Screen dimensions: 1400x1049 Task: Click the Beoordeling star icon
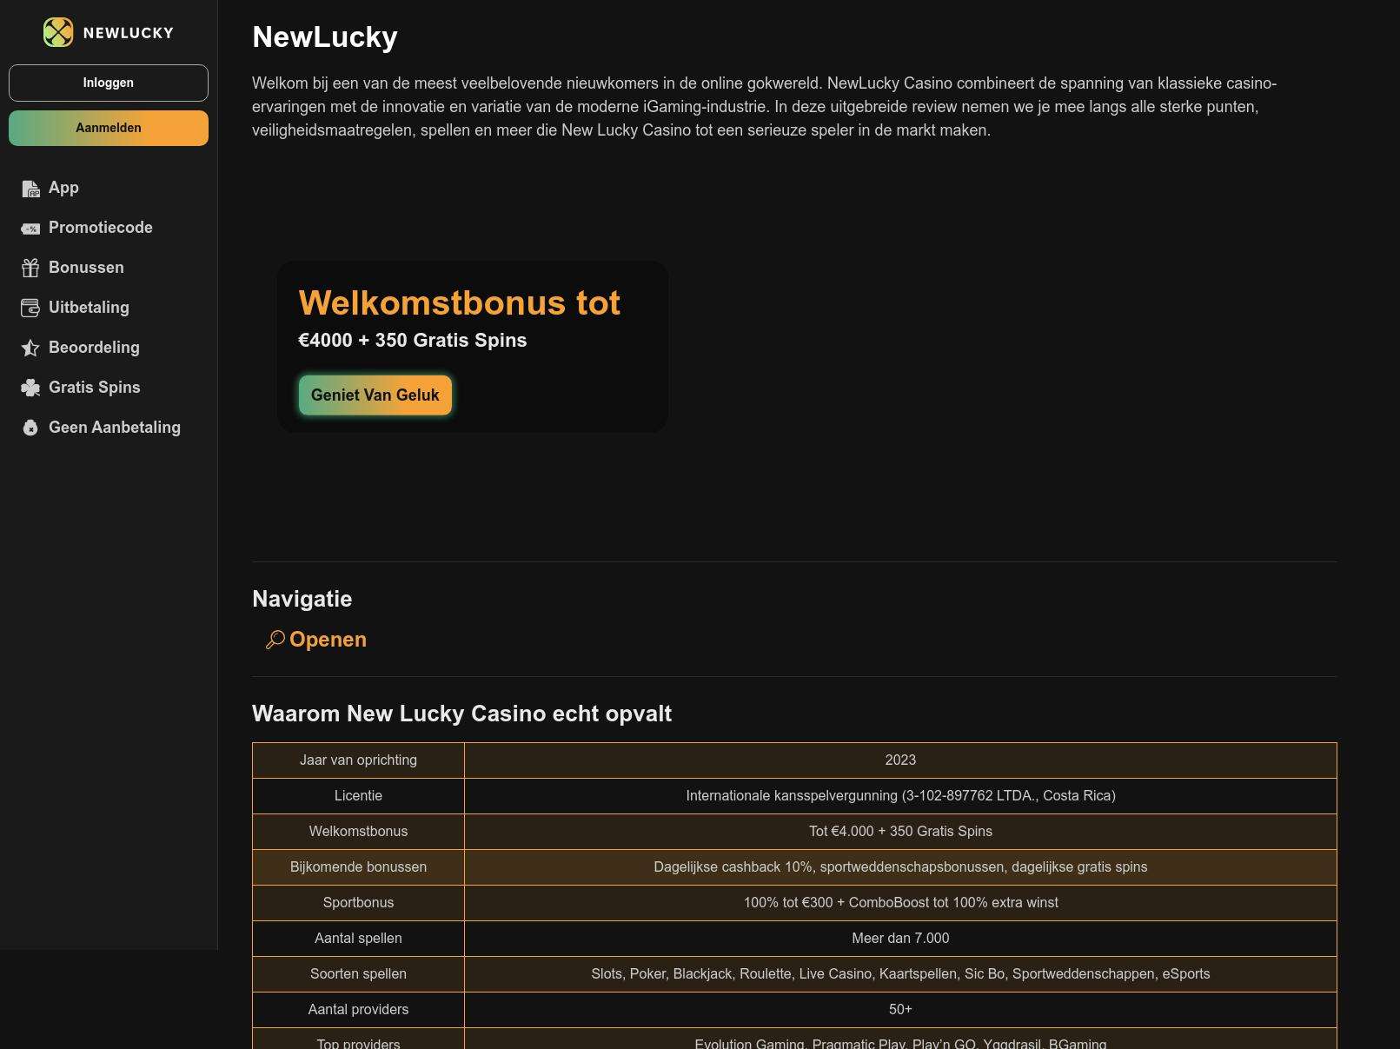pyautogui.click(x=30, y=349)
